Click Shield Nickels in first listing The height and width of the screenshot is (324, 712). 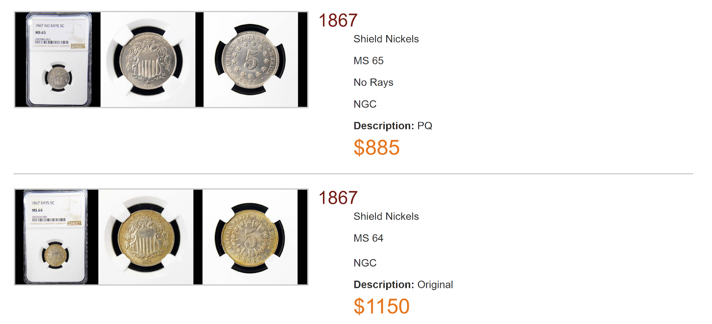tap(386, 39)
